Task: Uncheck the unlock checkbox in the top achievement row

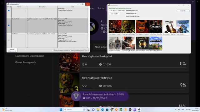Action: click(9, 10)
